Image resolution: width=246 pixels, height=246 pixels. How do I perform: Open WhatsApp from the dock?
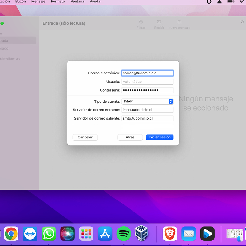(x=49, y=234)
